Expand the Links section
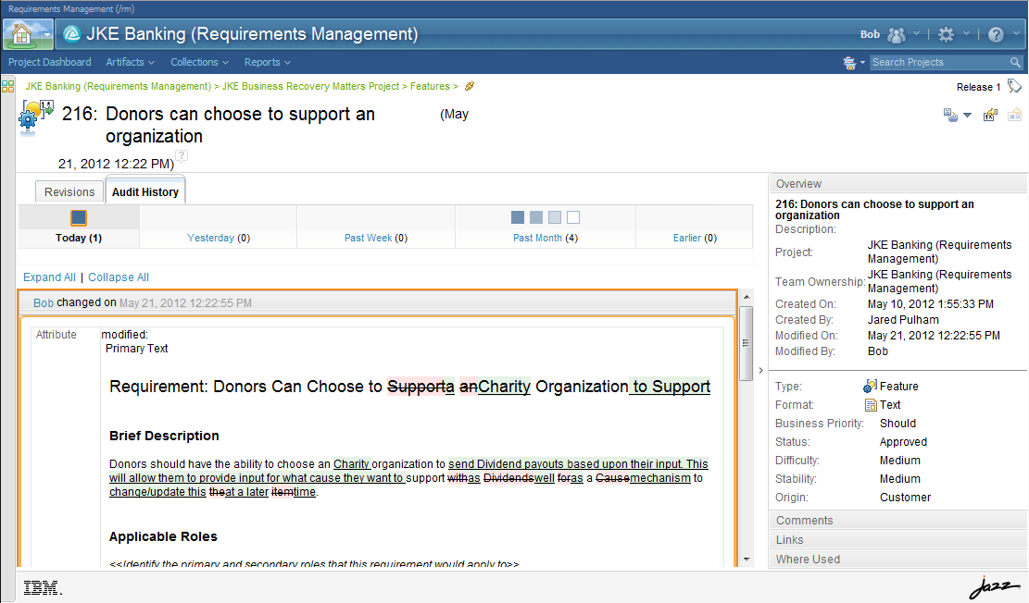The image size is (1029, 603). pyautogui.click(x=897, y=539)
